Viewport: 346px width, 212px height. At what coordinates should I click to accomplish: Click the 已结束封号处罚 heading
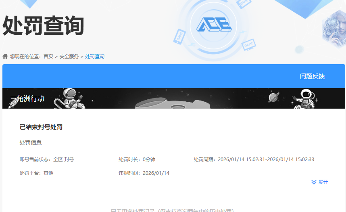(x=41, y=127)
